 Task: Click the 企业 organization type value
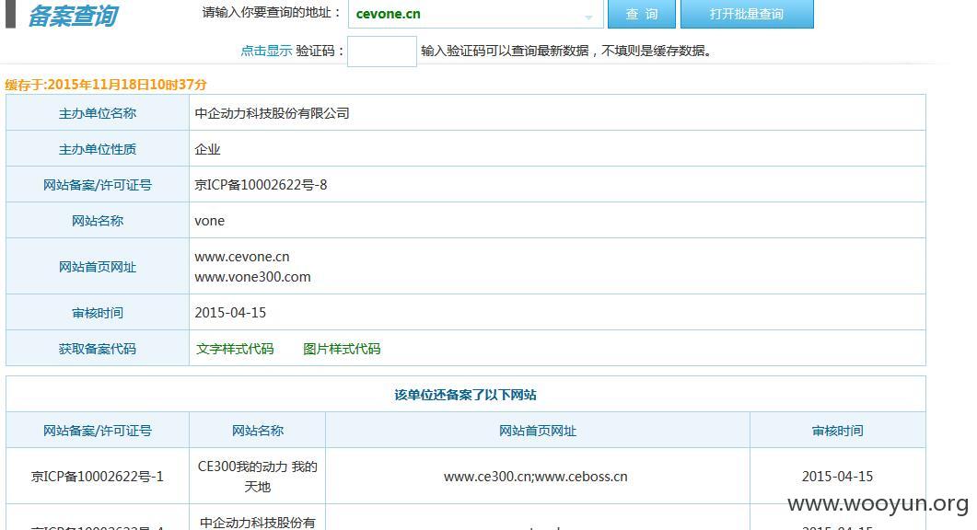point(207,149)
